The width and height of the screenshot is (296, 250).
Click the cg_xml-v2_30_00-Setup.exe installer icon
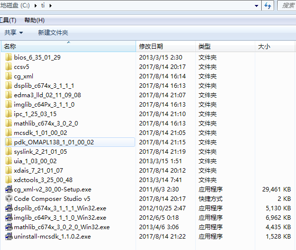[x=8, y=189]
